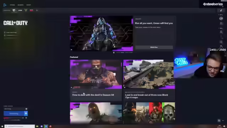Click the Season 04 devil operator thumbnail
This screenshot has width=227, height=128.
coord(96,74)
